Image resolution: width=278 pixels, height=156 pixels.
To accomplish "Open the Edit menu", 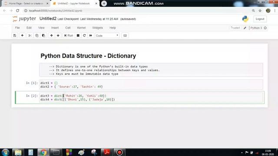I will click(x=29, y=28).
